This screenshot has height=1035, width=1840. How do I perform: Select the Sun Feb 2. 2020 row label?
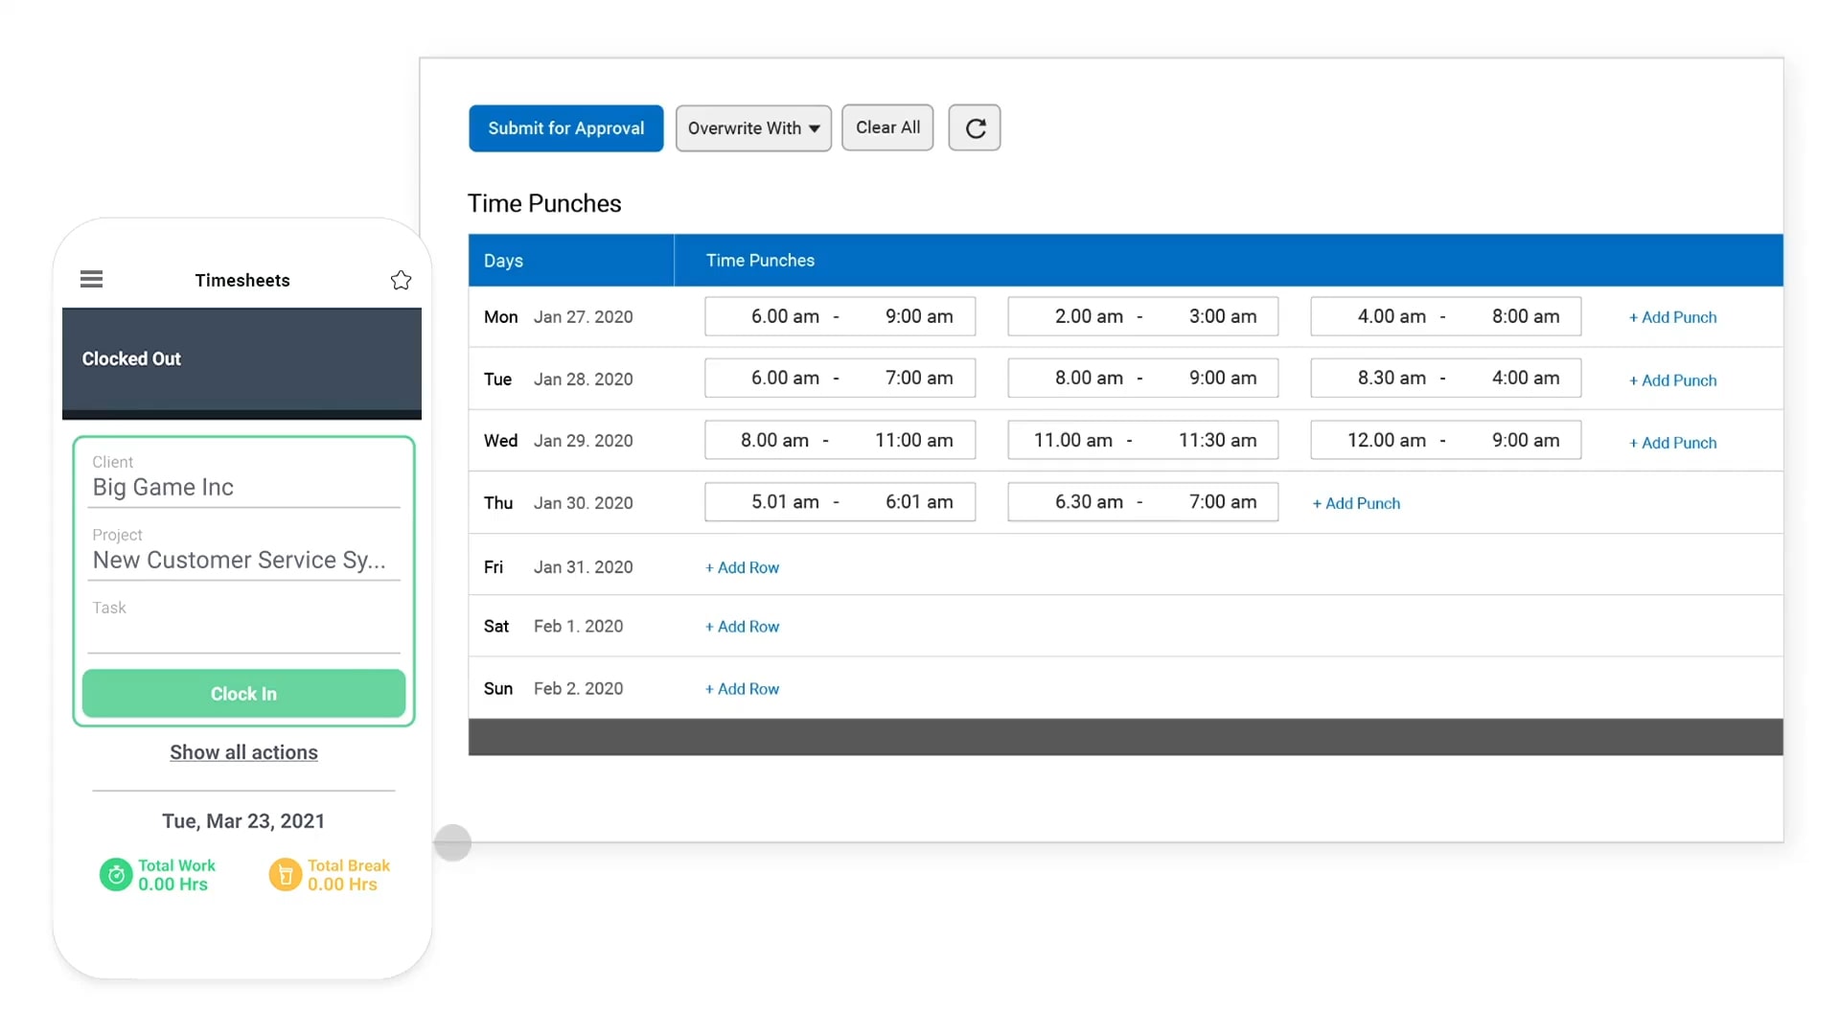553,689
